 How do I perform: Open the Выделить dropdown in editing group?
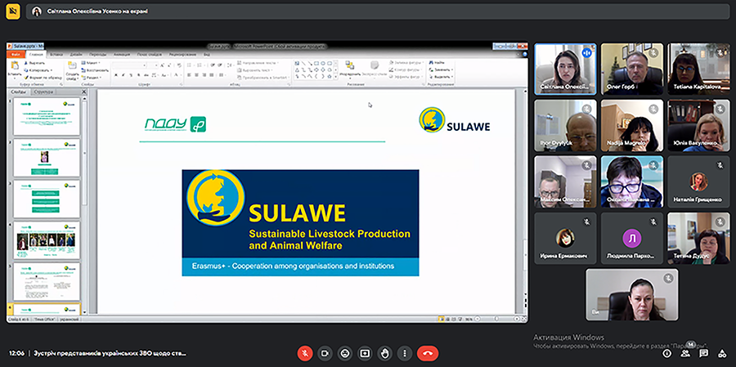click(440, 77)
